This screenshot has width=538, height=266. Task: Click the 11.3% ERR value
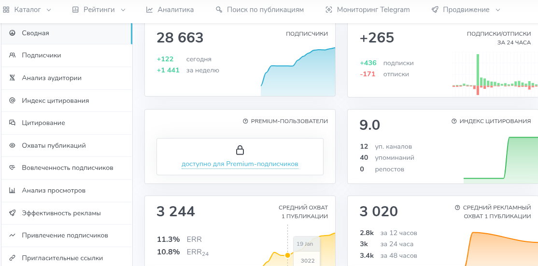pyautogui.click(x=168, y=239)
